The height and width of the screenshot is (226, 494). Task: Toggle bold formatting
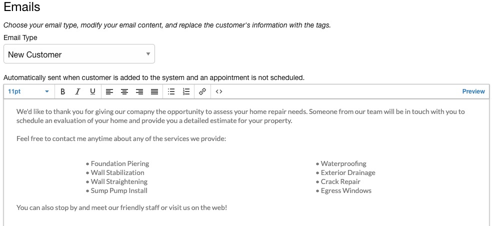(x=62, y=91)
